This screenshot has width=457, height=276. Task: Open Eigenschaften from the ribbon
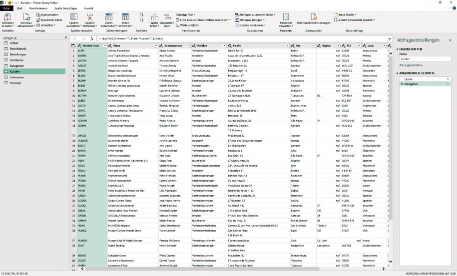tap(47, 14)
